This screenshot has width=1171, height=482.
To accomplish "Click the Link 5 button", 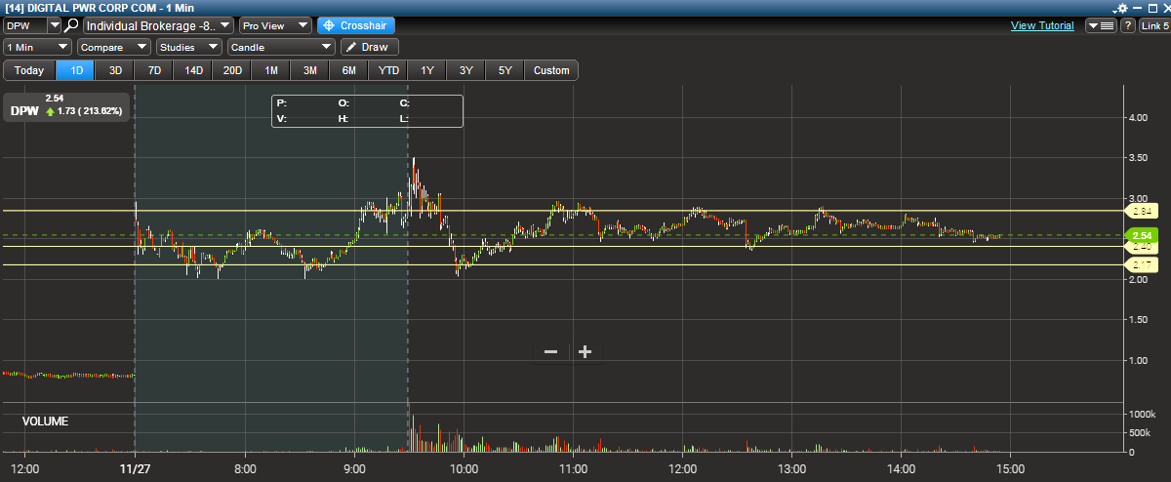I will pos(1153,25).
